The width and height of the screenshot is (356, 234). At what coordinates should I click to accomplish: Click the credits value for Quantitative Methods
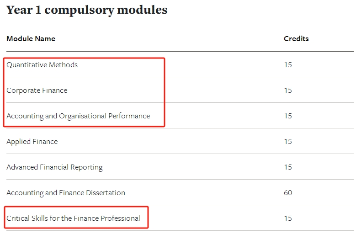pos(288,65)
